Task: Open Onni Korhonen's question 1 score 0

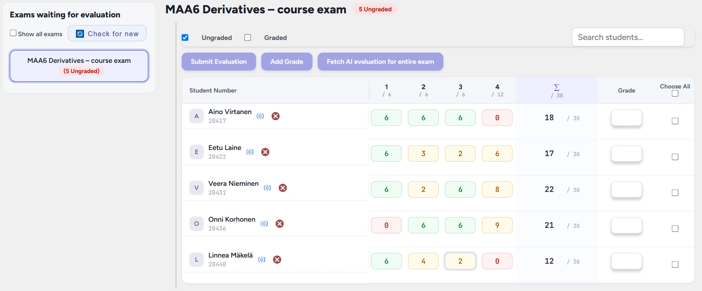Action: coord(386,225)
